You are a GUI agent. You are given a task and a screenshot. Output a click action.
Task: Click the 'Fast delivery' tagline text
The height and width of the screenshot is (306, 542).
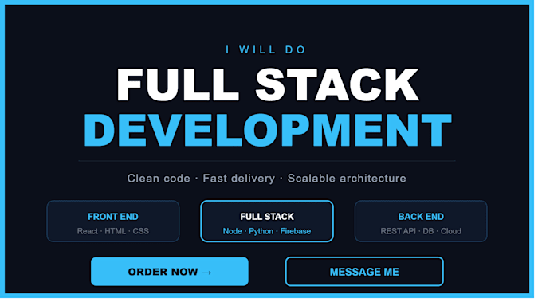(239, 178)
